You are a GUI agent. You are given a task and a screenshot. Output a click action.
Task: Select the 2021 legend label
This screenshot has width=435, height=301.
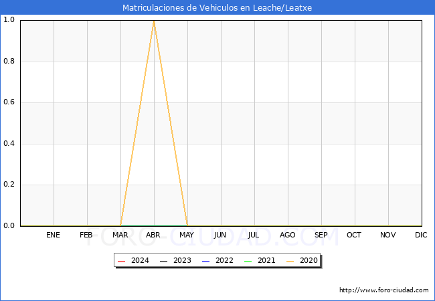pos(266,261)
